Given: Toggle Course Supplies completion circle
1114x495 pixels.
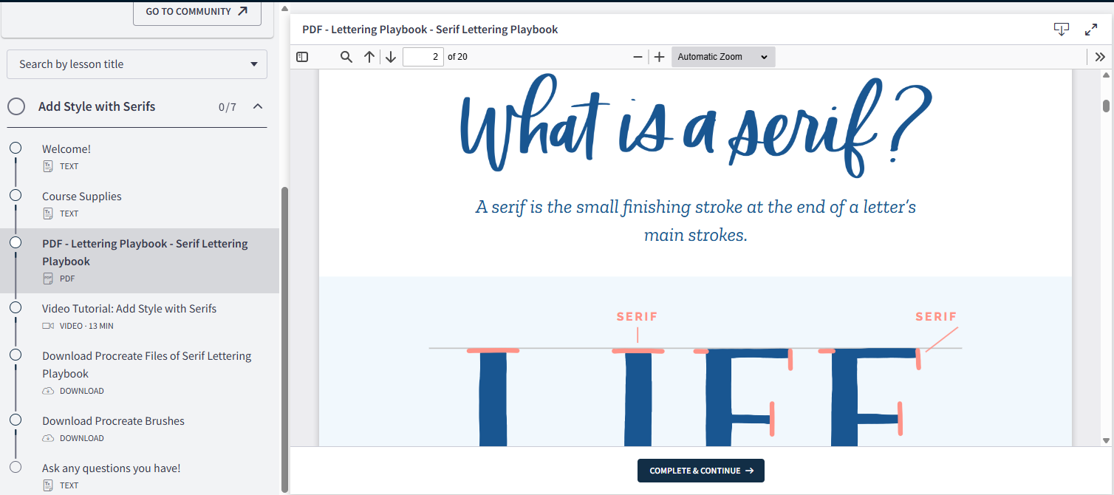Looking at the screenshot, I should tap(16, 195).
